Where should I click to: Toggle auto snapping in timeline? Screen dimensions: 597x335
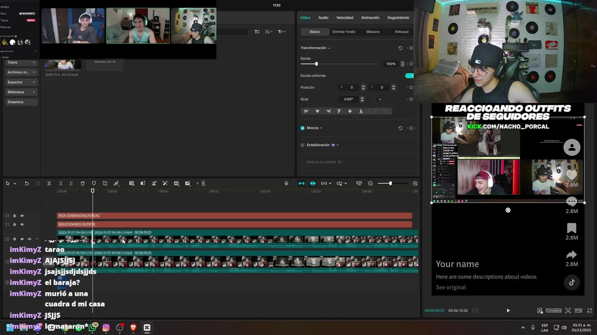313,183
